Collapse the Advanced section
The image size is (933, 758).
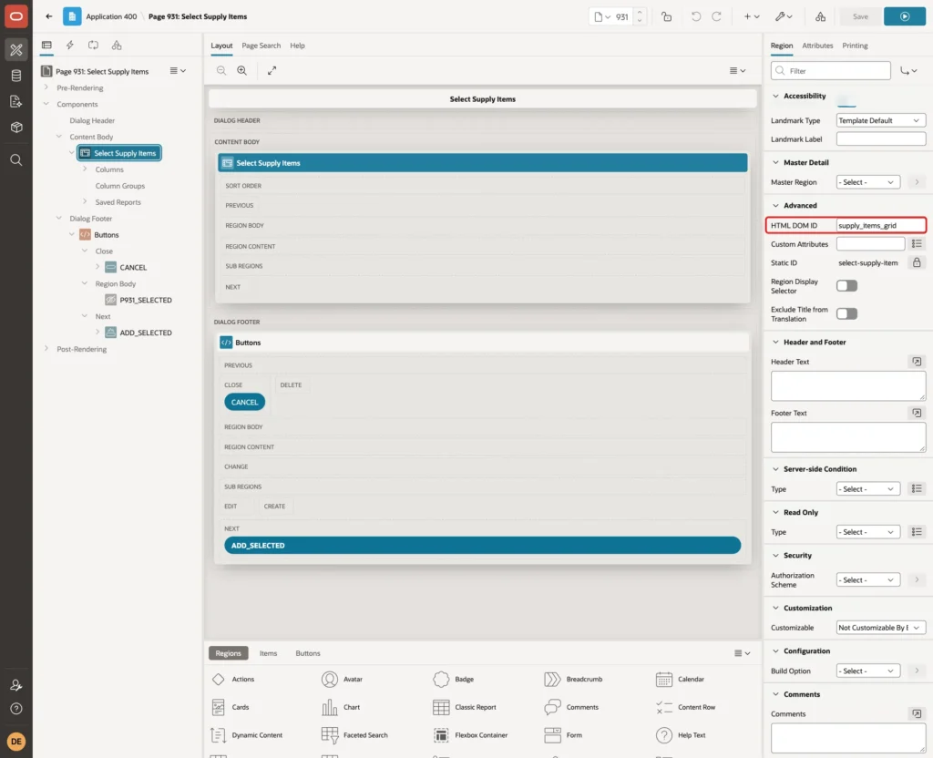coord(775,205)
